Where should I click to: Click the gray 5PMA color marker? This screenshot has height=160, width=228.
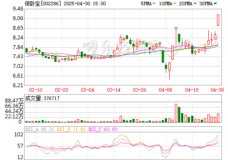(154, 3)
